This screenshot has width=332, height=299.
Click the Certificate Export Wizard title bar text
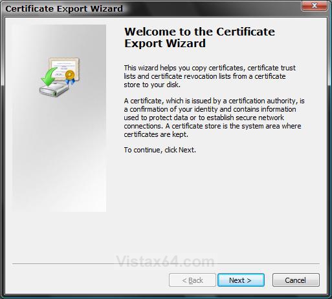tap(64, 9)
